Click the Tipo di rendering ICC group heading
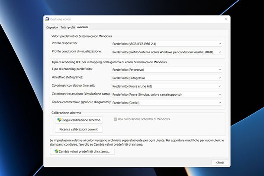This screenshot has width=264, height=176. coord(109,62)
